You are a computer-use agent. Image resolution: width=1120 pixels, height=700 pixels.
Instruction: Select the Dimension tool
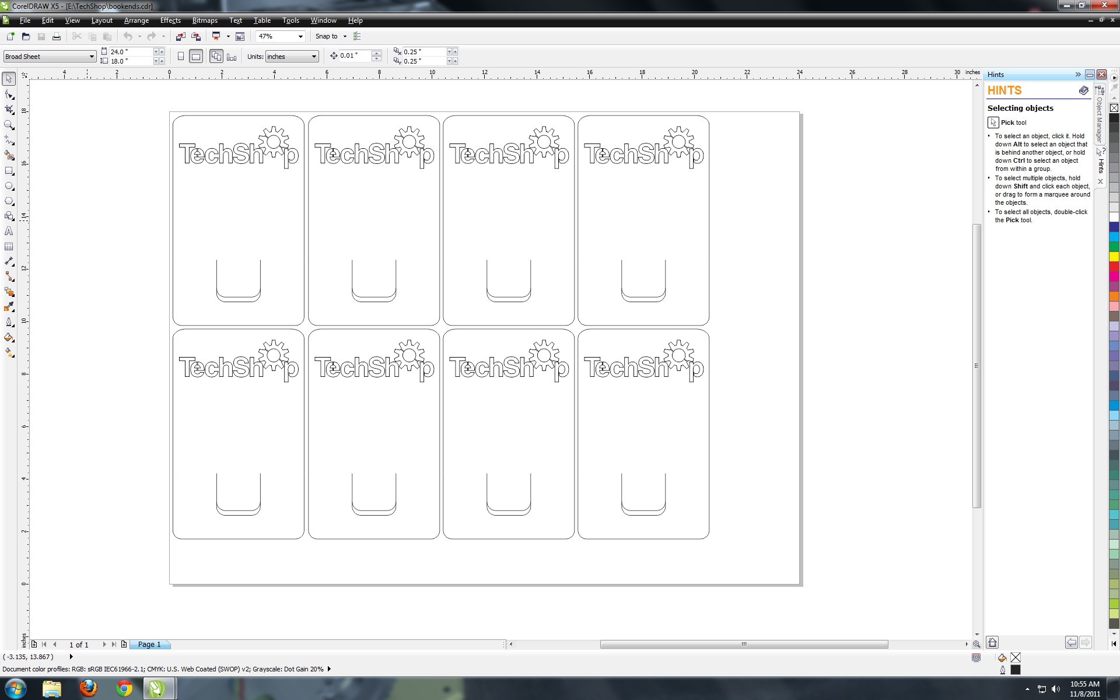click(x=9, y=262)
